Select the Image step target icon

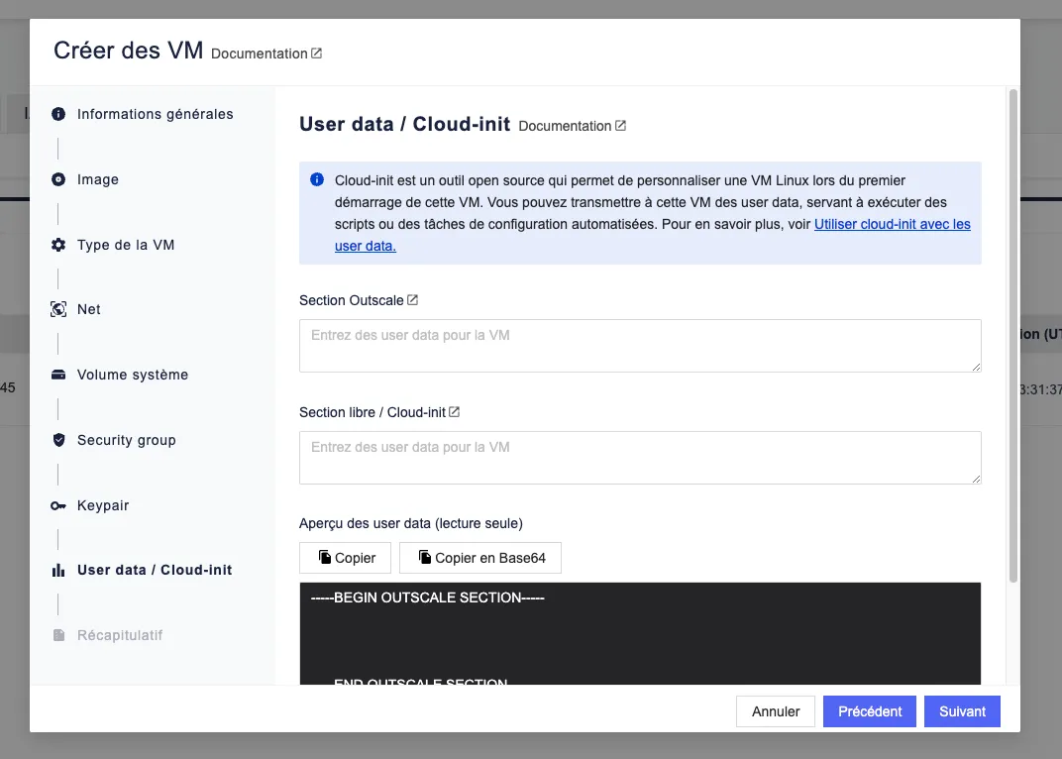58,179
